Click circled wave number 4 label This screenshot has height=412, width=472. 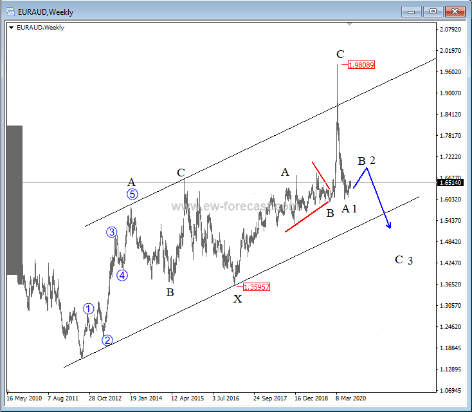click(x=122, y=276)
